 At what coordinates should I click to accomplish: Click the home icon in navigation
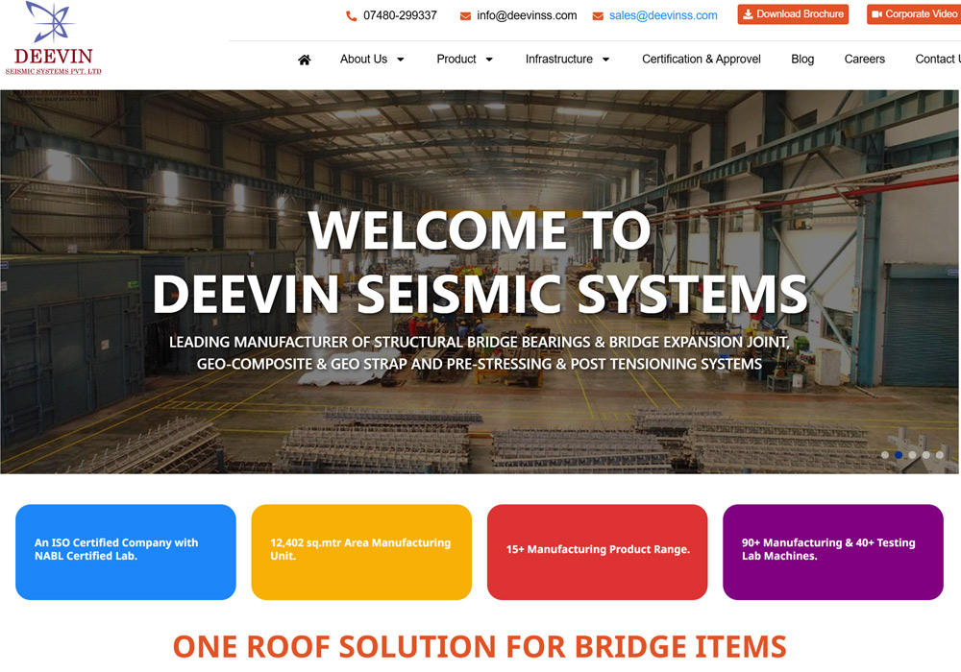coord(305,60)
